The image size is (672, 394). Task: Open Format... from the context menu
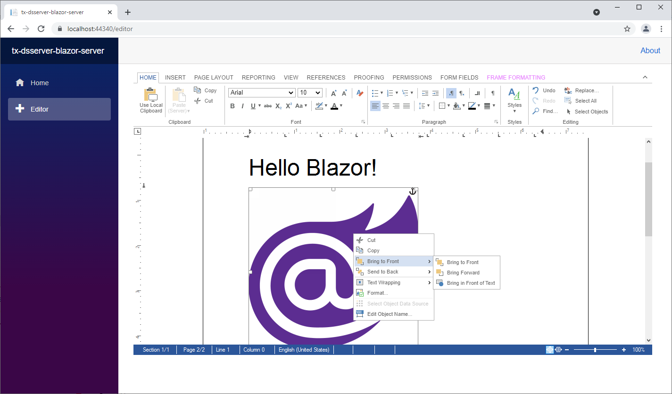(394, 293)
